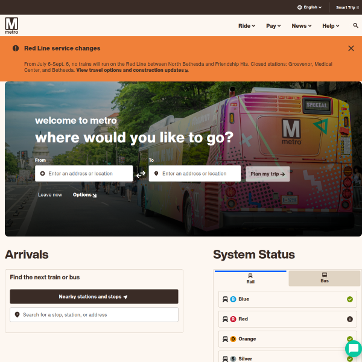The image size is (362, 362).
Task: Click the pin icon in To field
Action: (156, 173)
